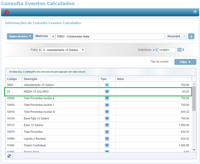Go to next reference month arrow
The width and height of the screenshot is (200, 164).
coord(183,50)
